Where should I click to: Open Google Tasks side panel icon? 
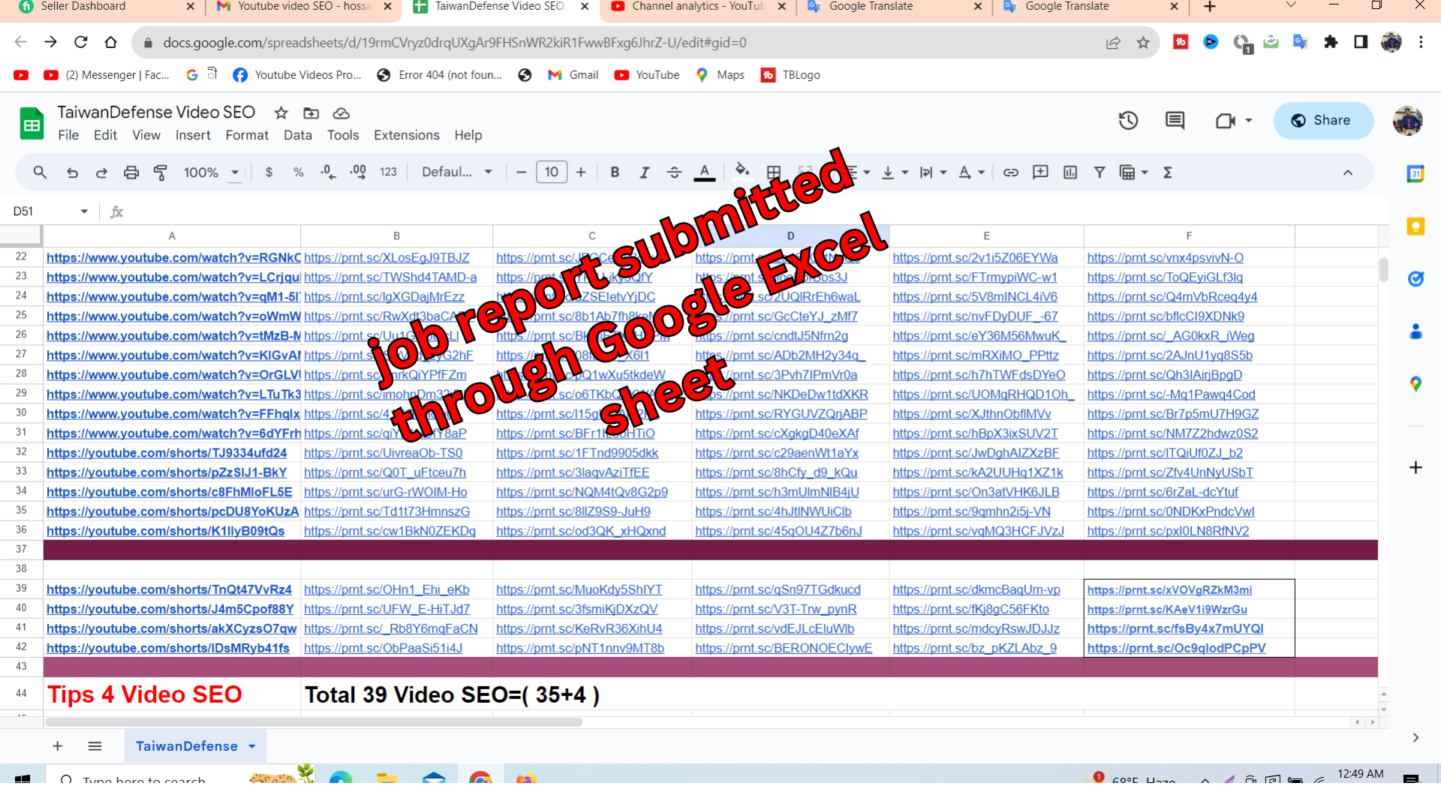1415,279
